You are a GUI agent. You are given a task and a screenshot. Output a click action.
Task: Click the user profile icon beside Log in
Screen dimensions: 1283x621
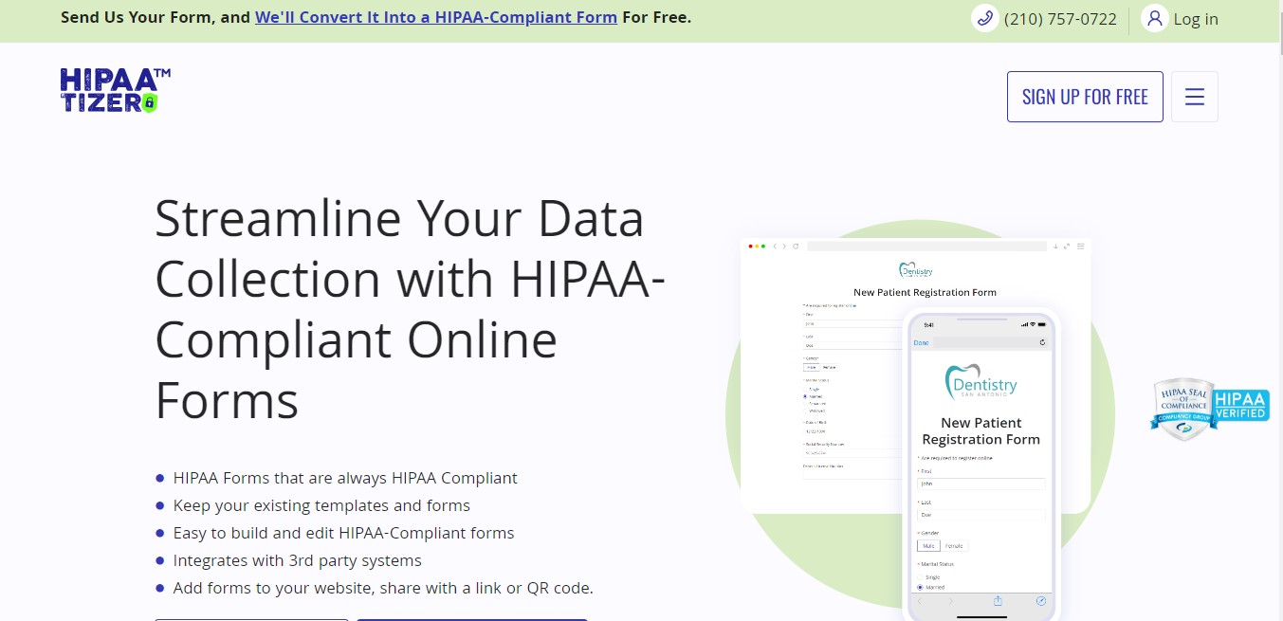pyautogui.click(x=1154, y=18)
